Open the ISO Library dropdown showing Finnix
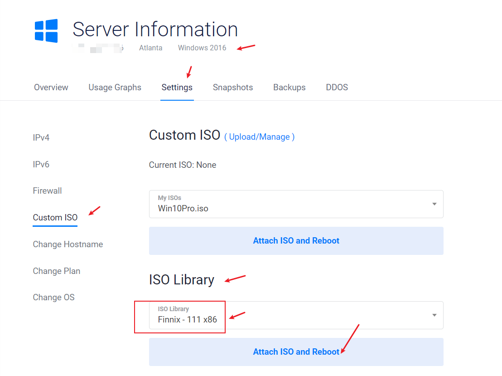 [290, 315]
